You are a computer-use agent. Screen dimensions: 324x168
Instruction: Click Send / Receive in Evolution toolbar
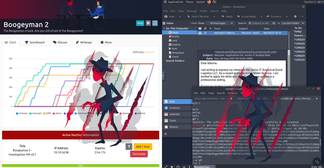[x=197, y=16]
